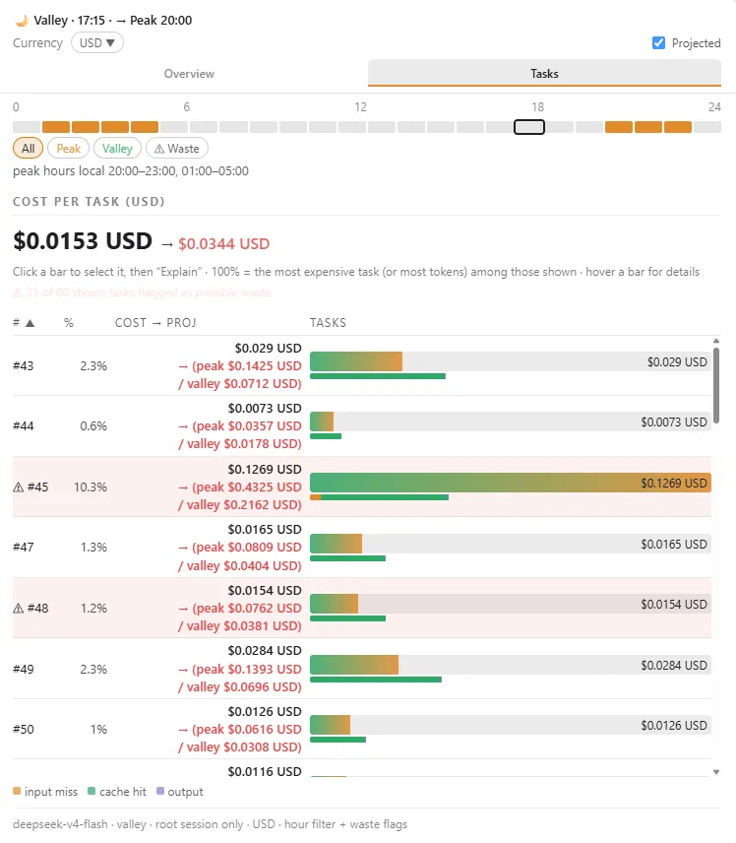Click the warning icon on task #48
This screenshot has height=843, width=736.
click(x=19, y=608)
